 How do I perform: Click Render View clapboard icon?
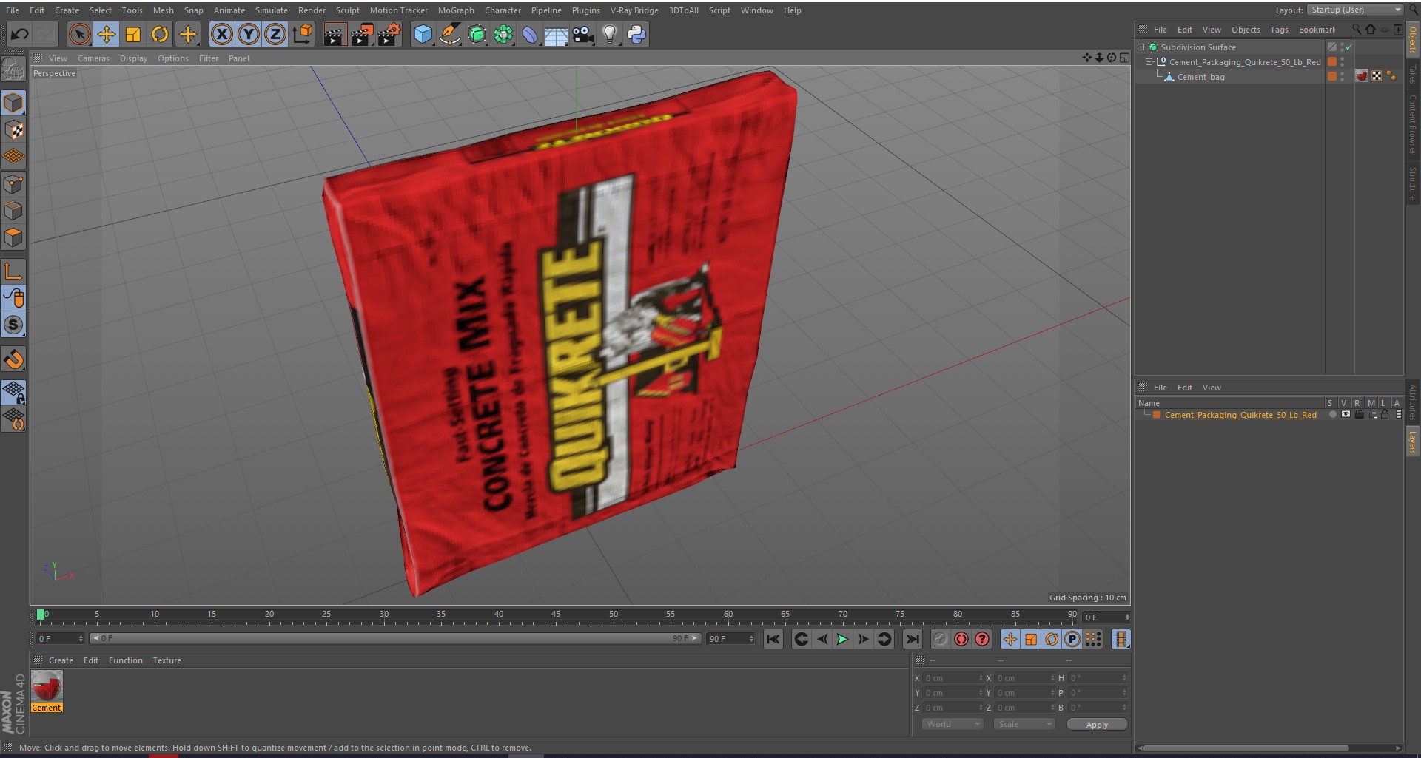335,34
